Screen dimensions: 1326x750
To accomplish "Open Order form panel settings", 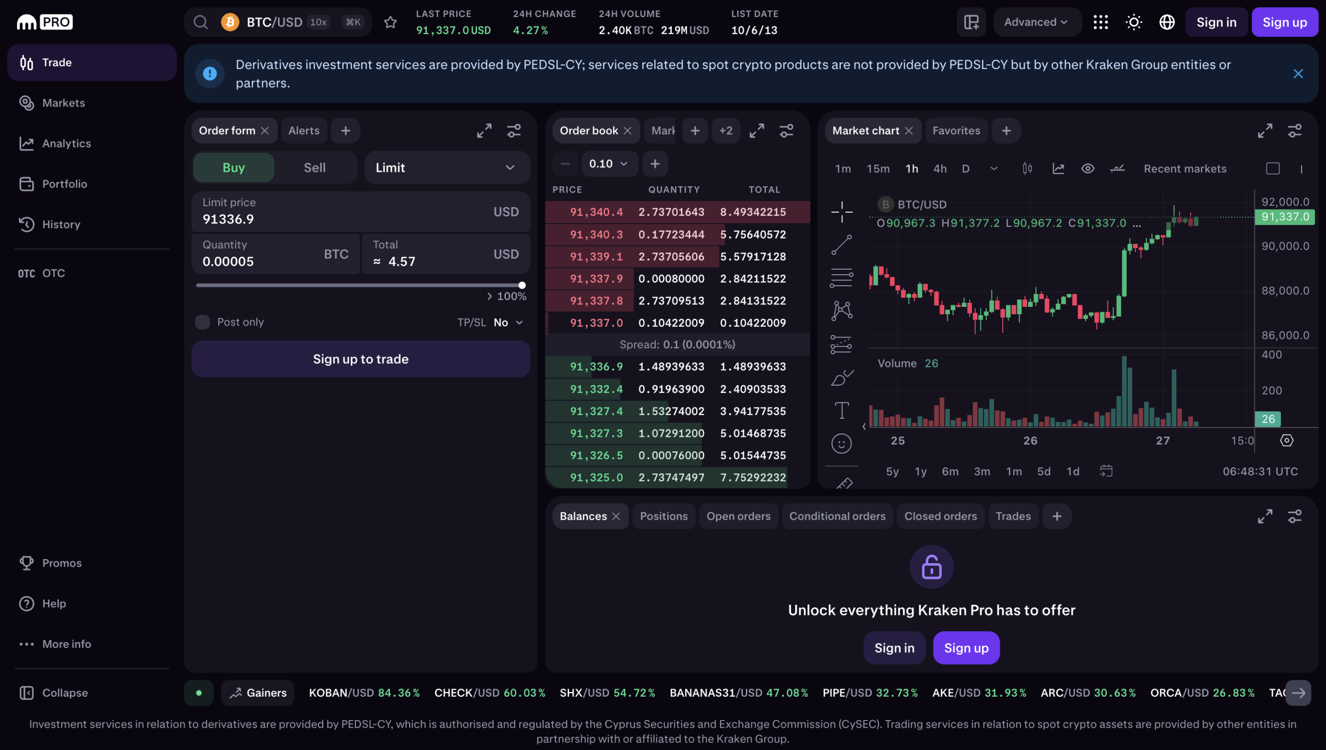I will tap(514, 130).
